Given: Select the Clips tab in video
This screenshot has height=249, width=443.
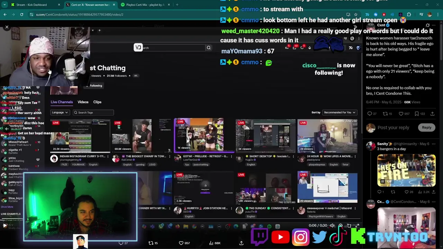Looking at the screenshot, I should [97, 102].
